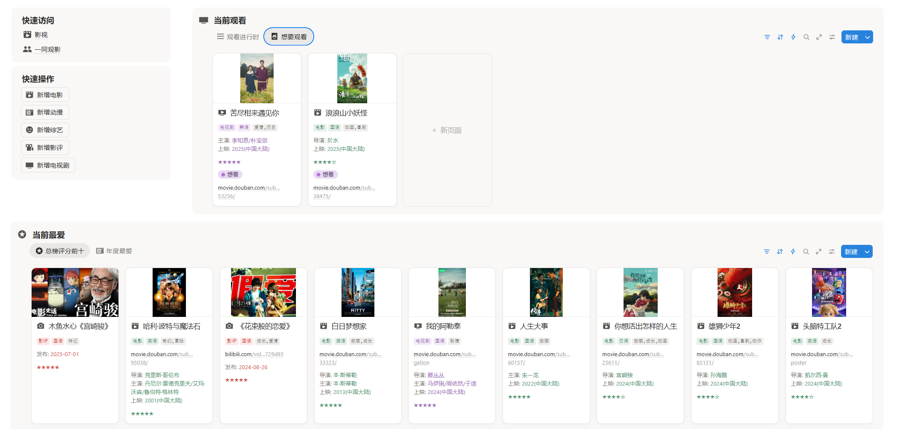Image resolution: width=898 pixels, height=429 pixels.
Task: Expand the 新建 dropdown arrow in 当前最爱
Action: (x=867, y=252)
